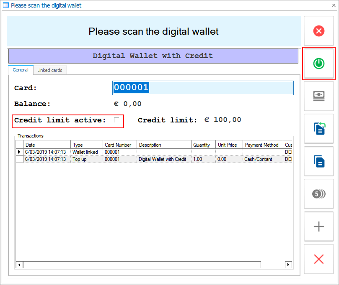Click the Card number input field

pos(203,88)
